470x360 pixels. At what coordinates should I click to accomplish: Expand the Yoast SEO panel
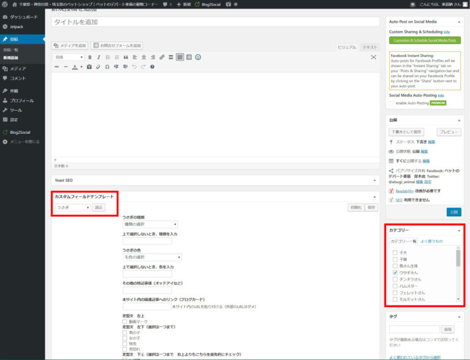coord(374,180)
